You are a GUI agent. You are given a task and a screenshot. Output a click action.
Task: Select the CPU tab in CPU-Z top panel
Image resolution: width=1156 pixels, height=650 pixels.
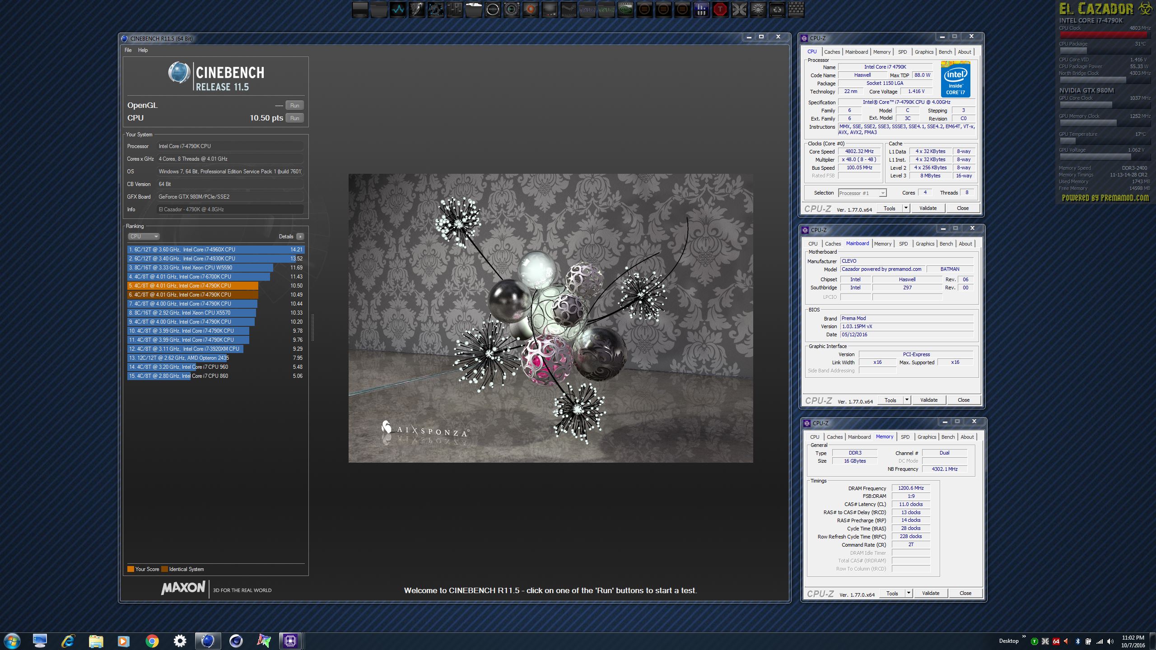811,51
